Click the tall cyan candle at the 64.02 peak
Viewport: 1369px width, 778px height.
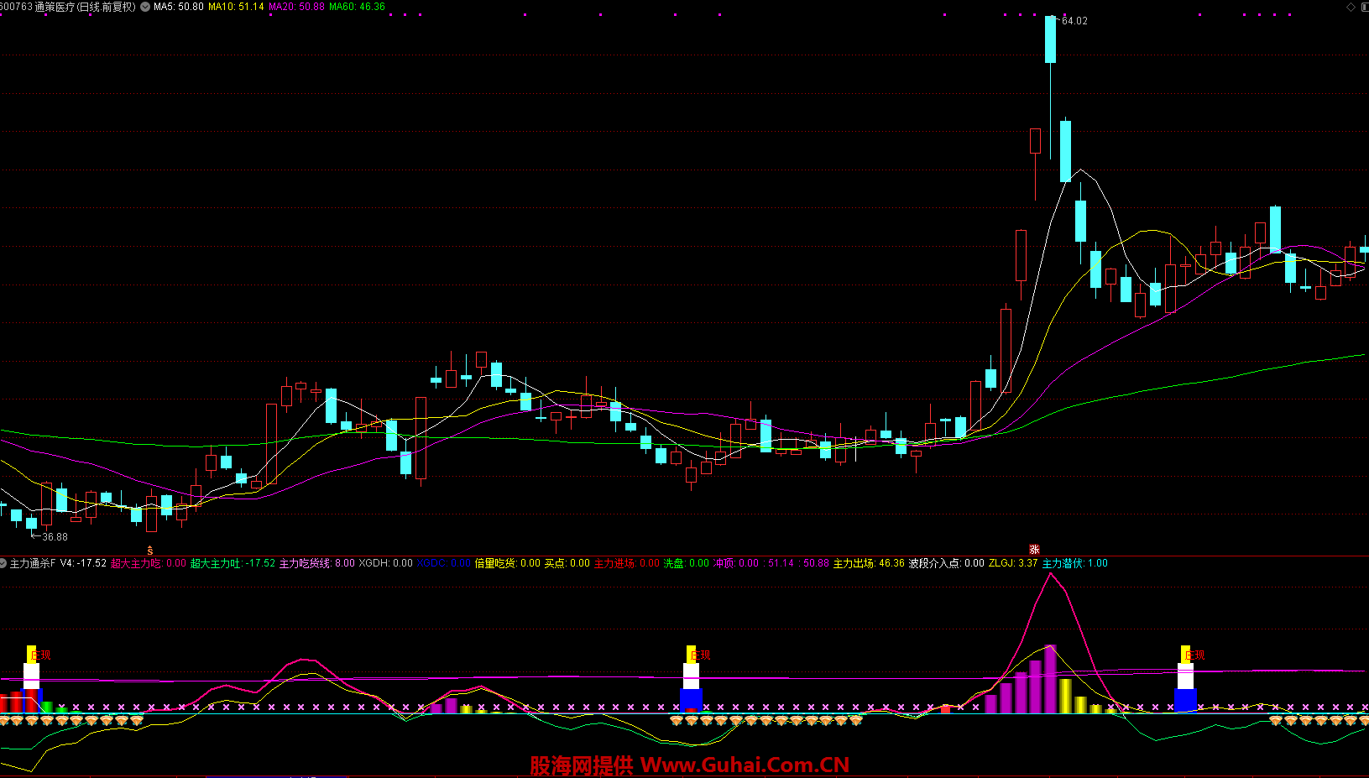pos(1050,39)
